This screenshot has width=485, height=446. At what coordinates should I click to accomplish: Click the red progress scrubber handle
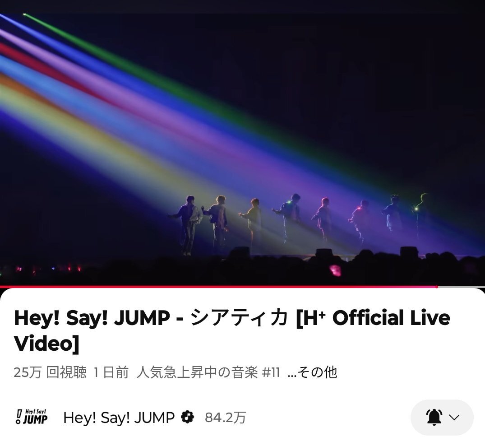pos(437,287)
